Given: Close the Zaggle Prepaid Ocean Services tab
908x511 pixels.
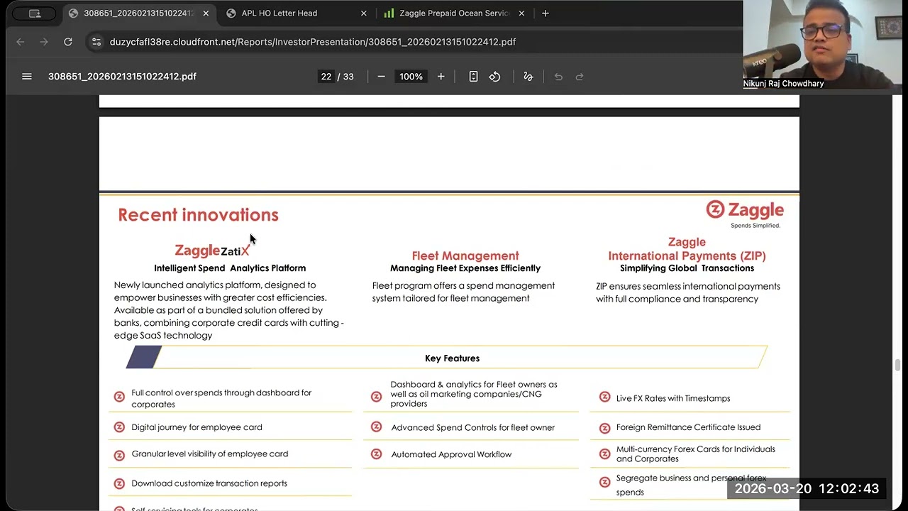Looking at the screenshot, I should (521, 13).
